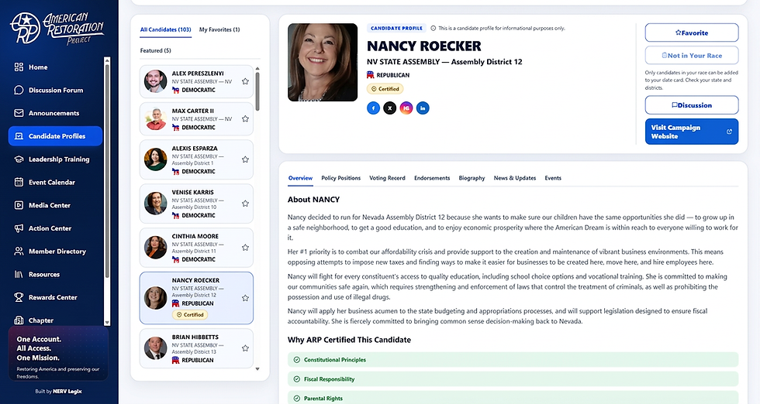
Task: Open Event Calendar icon
Action: [19, 183]
